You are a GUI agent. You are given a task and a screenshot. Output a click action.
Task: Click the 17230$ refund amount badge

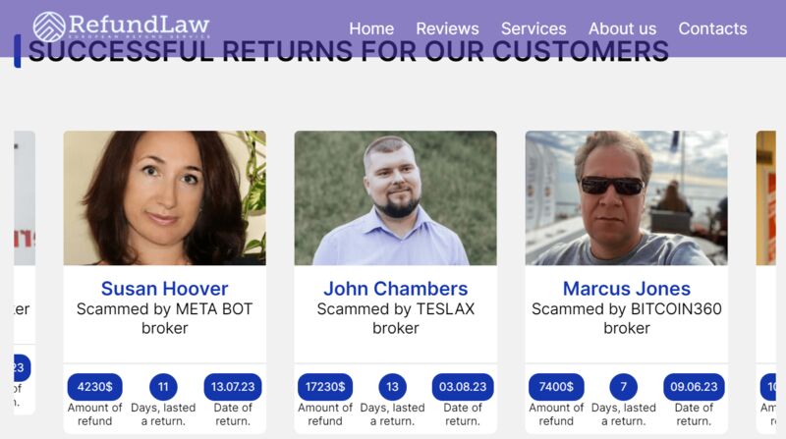pyautogui.click(x=325, y=387)
